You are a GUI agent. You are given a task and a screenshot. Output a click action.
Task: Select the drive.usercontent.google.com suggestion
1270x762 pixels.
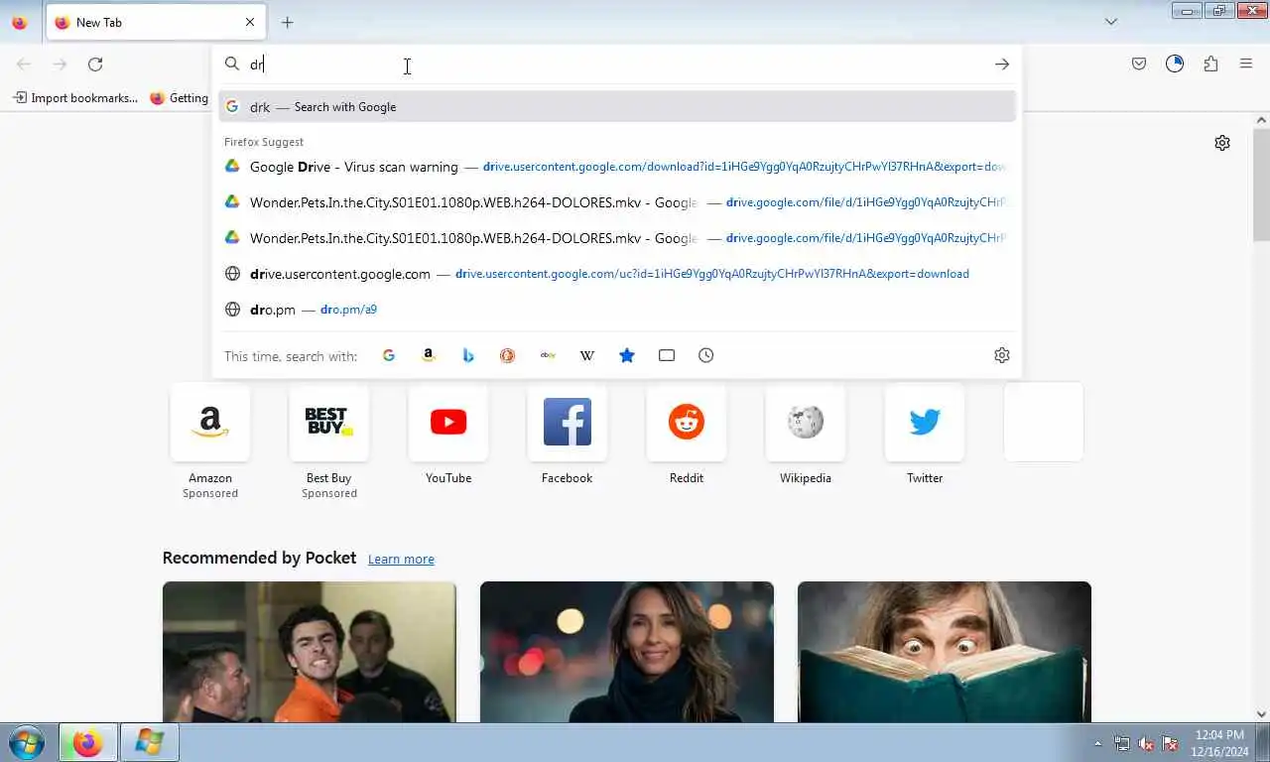coord(617,274)
